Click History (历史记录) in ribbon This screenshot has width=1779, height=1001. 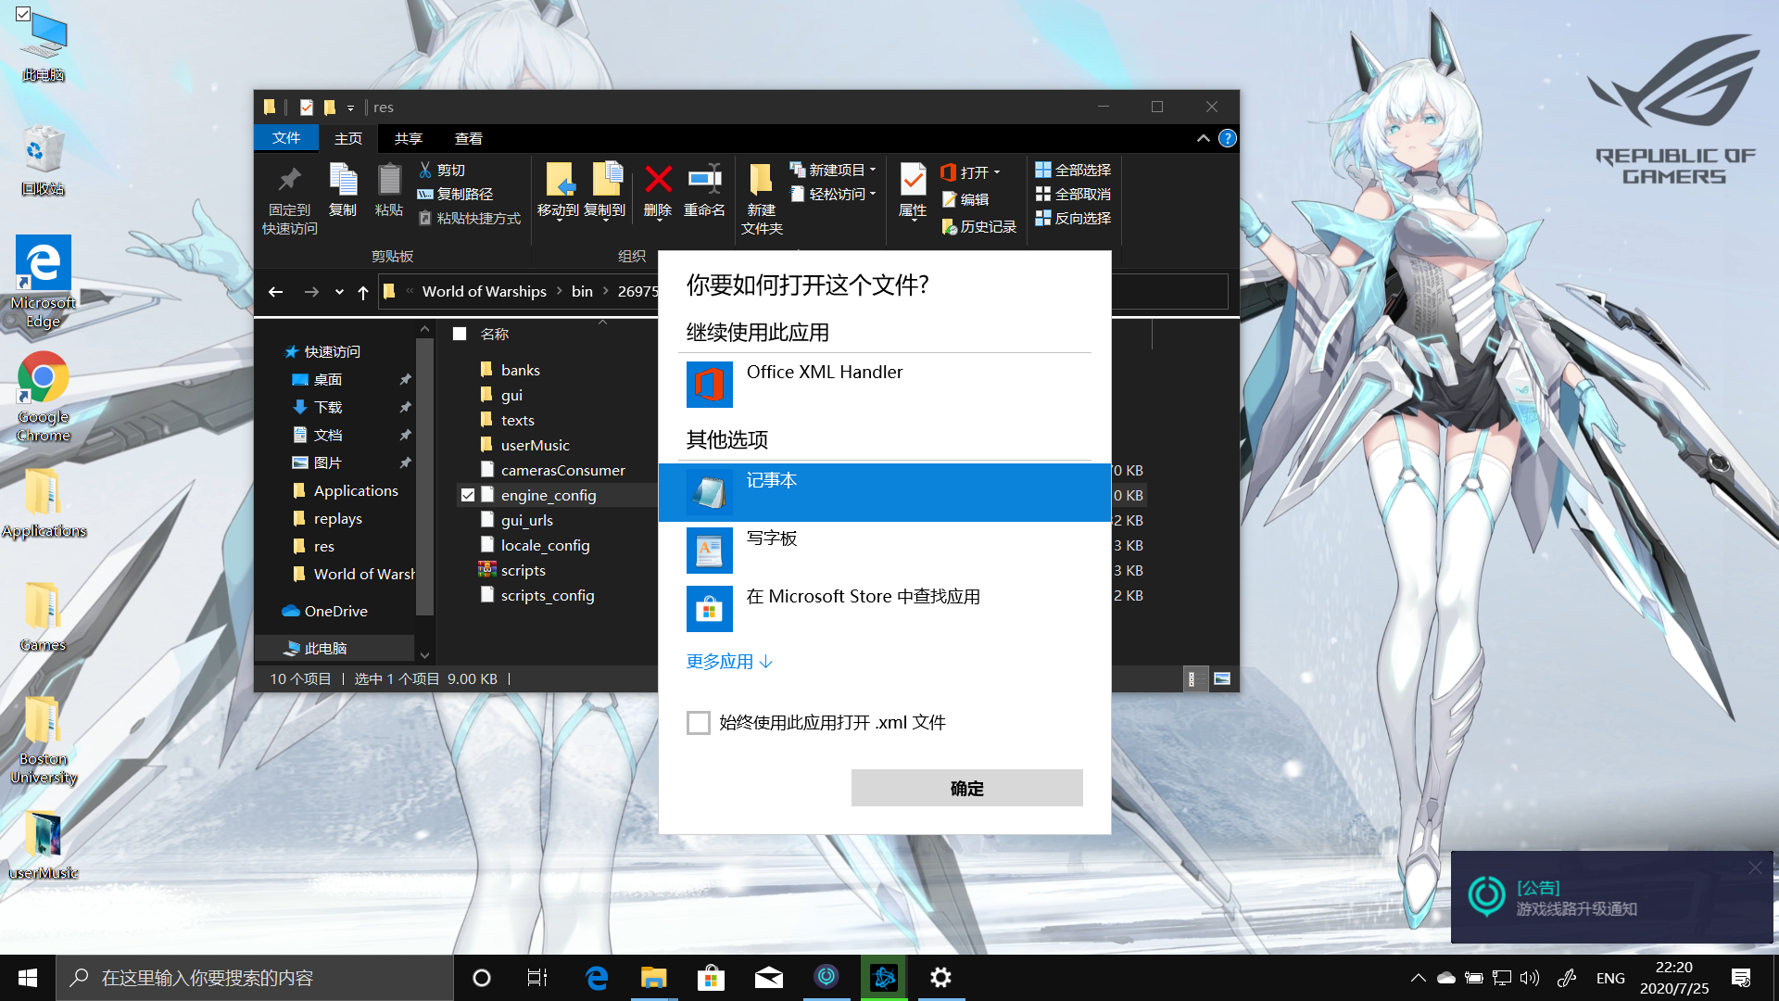[x=979, y=226]
